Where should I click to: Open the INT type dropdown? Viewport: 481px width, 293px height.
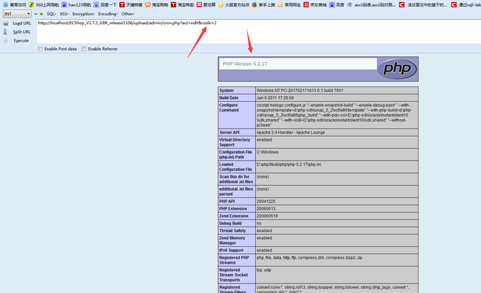point(16,13)
